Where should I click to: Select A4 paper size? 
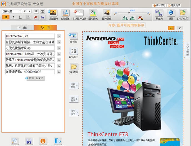coord(171,28)
